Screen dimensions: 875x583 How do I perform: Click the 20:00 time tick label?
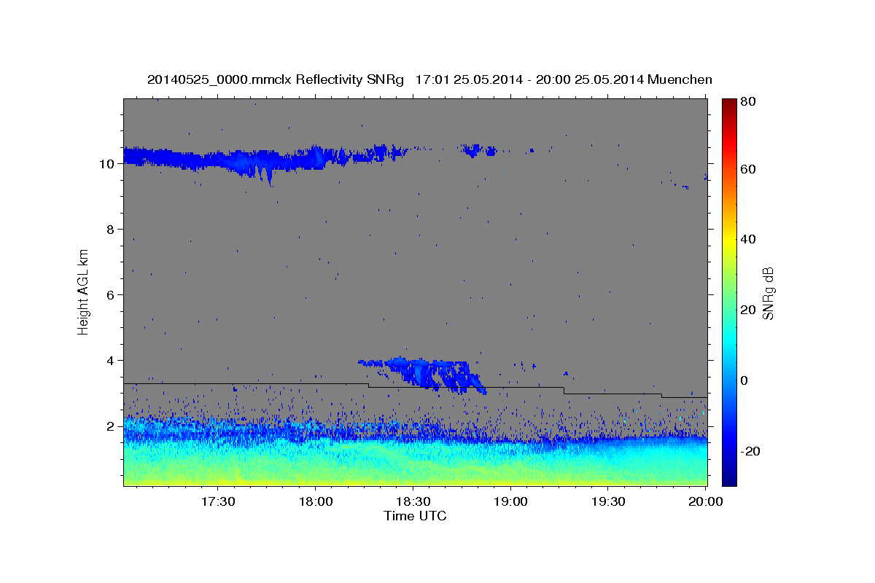(706, 502)
